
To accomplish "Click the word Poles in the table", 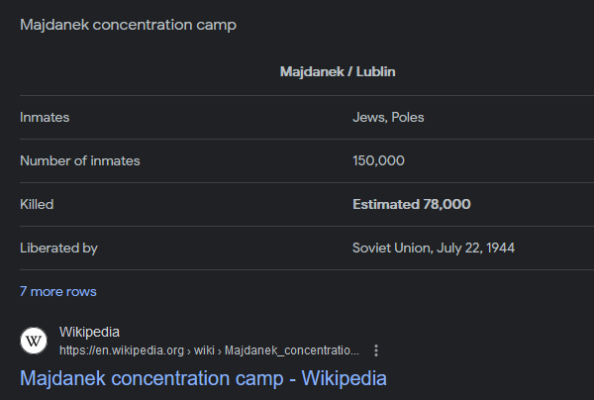I will 408,118.
